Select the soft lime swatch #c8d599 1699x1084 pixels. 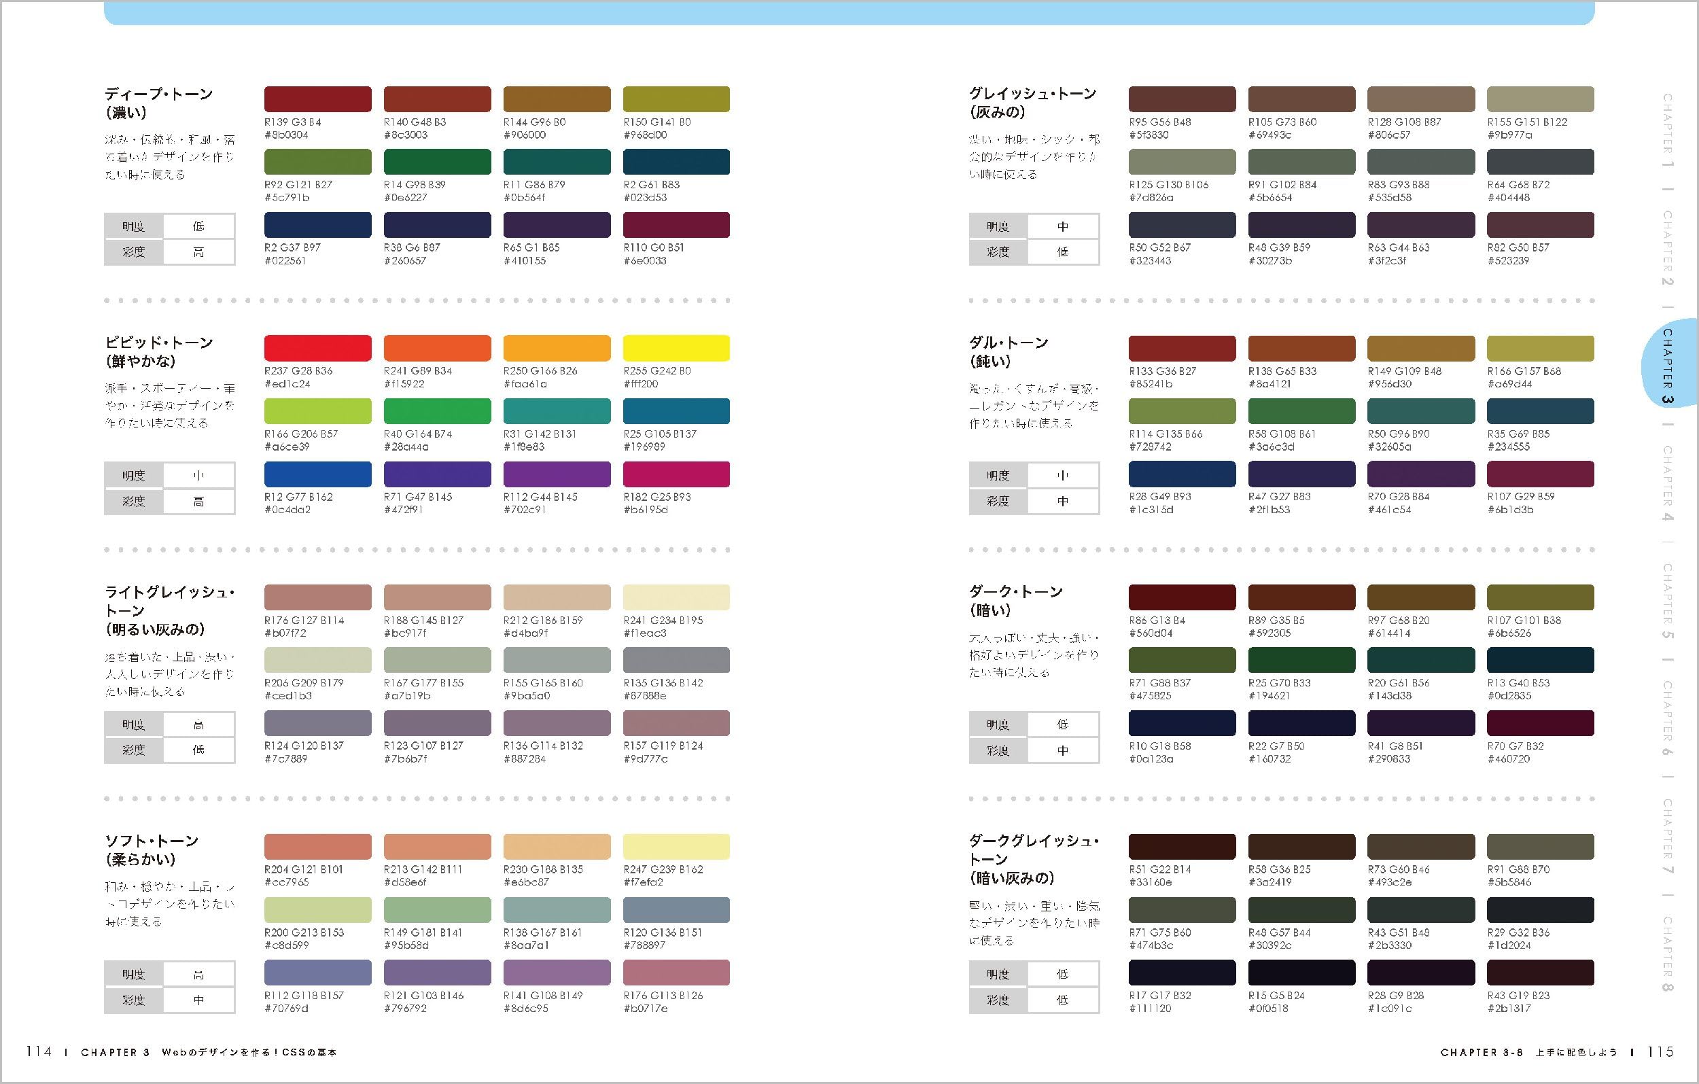pos(317,910)
